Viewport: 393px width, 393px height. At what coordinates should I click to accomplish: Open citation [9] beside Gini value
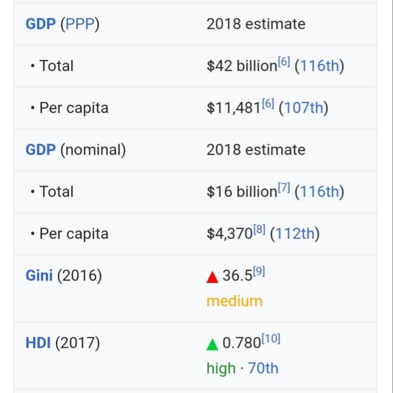259,271
